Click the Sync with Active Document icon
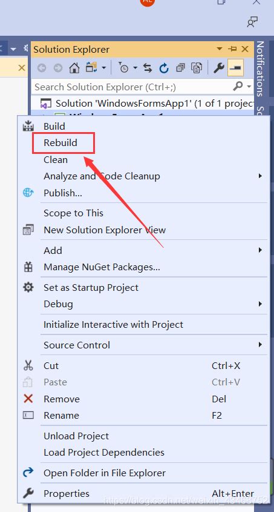 coord(148,68)
